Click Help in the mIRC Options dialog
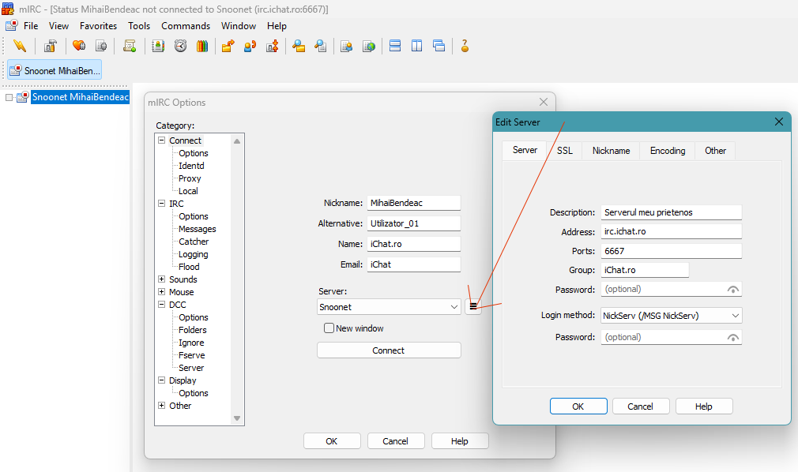The image size is (798, 472). [x=460, y=441]
